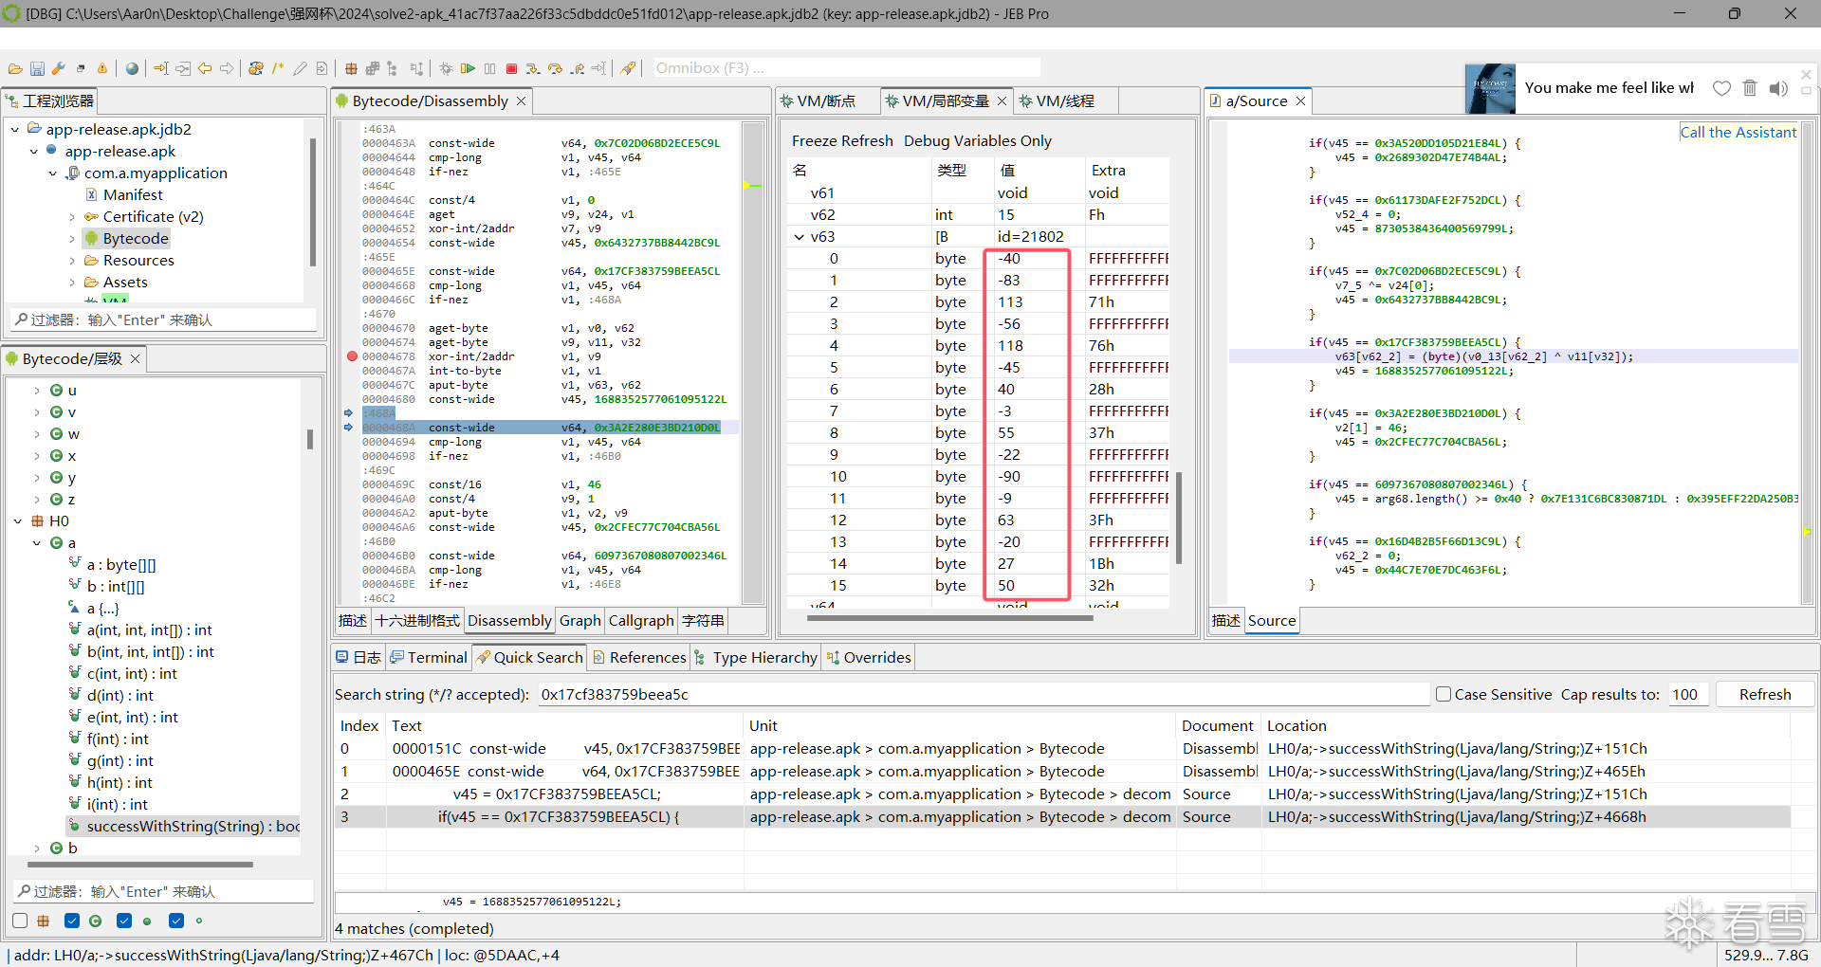Image resolution: width=1821 pixels, height=967 pixels.
Task: Enable the Case Sensitive checkbox
Action: click(x=1444, y=694)
